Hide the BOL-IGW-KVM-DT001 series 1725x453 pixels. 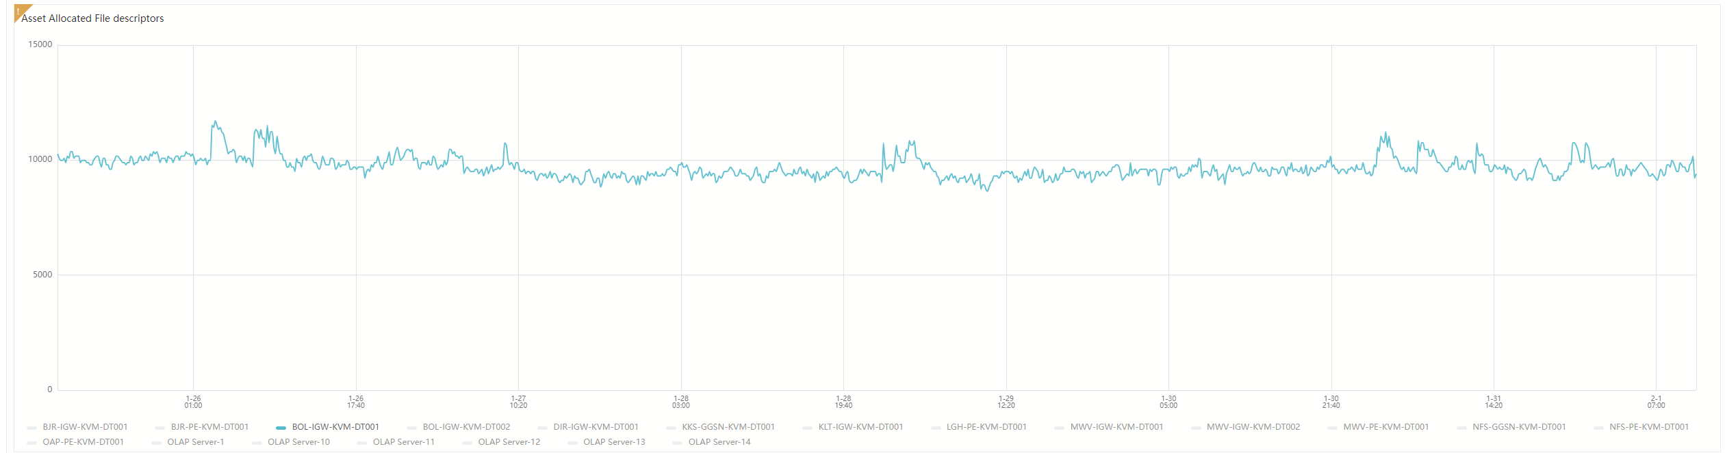tap(335, 427)
